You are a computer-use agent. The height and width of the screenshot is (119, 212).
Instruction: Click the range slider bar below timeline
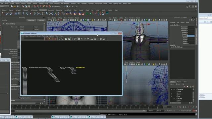[81, 111]
